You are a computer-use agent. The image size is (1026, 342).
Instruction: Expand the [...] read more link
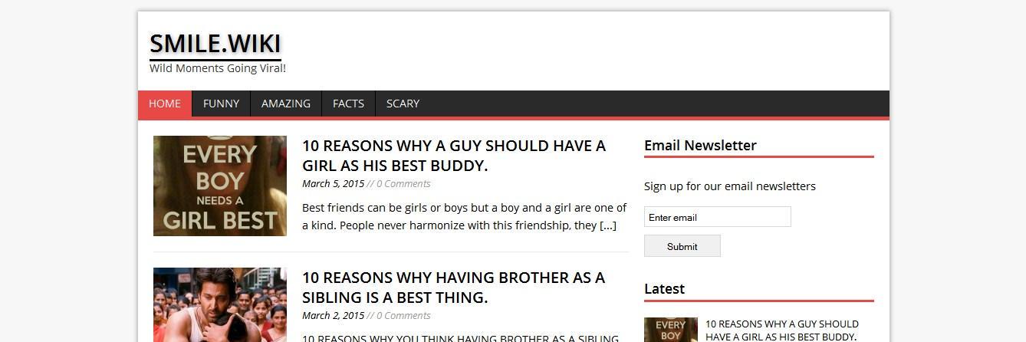[x=608, y=225]
